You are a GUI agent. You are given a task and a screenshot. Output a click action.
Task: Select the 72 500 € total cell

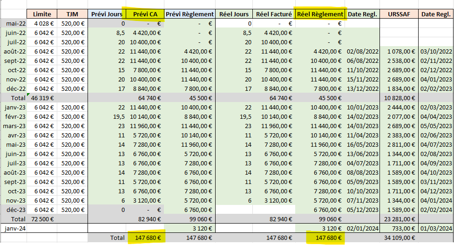point(42,218)
